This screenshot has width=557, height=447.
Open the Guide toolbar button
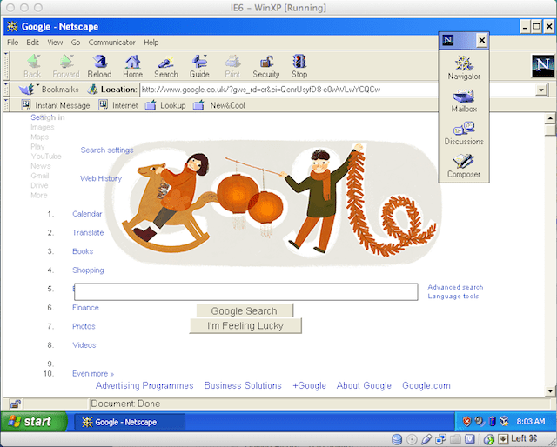(x=199, y=66)
